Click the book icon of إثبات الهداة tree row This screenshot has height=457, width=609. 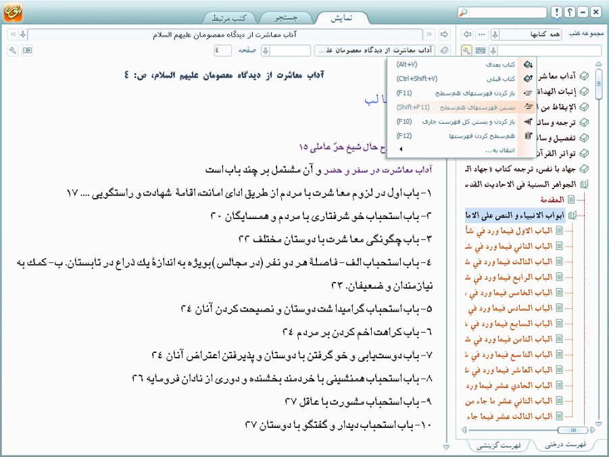pos(584,91)
